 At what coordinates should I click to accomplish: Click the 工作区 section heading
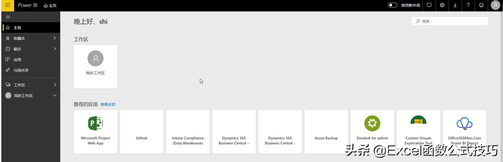81,39
